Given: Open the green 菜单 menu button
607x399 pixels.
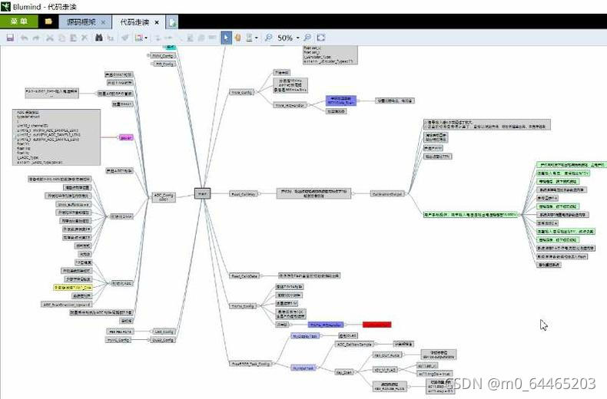Looking at the screenshot, I should [x=19, y=21].
